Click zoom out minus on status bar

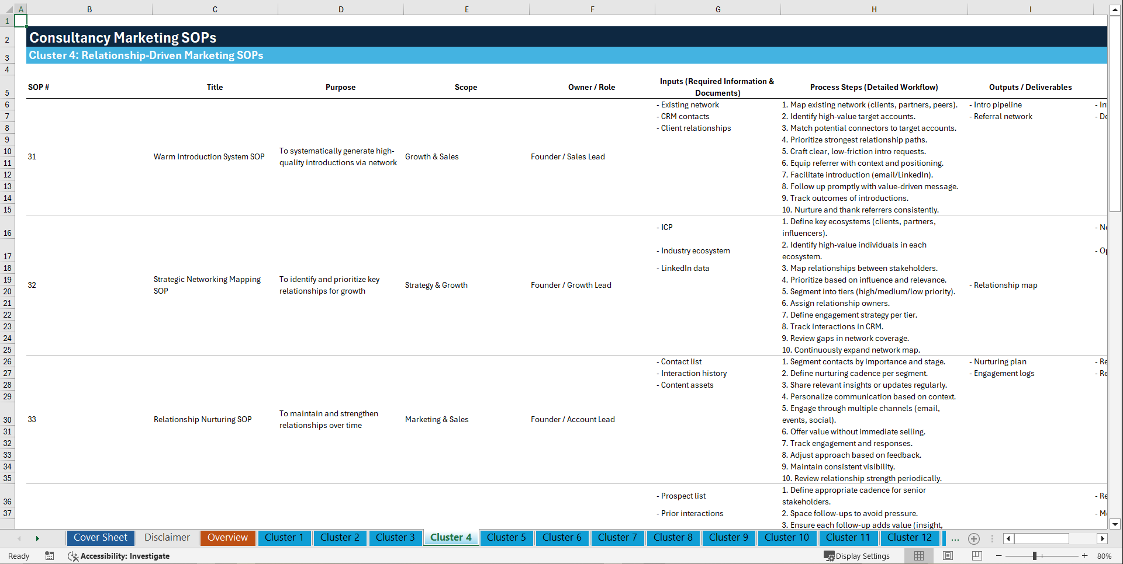pyautogui.click(x=999, y=556)
